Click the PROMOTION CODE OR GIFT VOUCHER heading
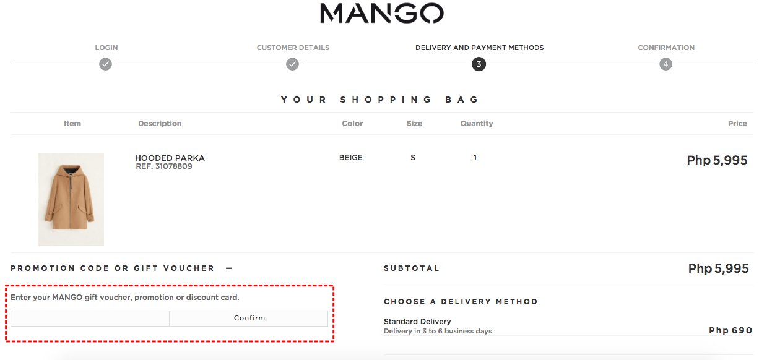The height and width of the screenshot is (360, 767). [113, 268]
